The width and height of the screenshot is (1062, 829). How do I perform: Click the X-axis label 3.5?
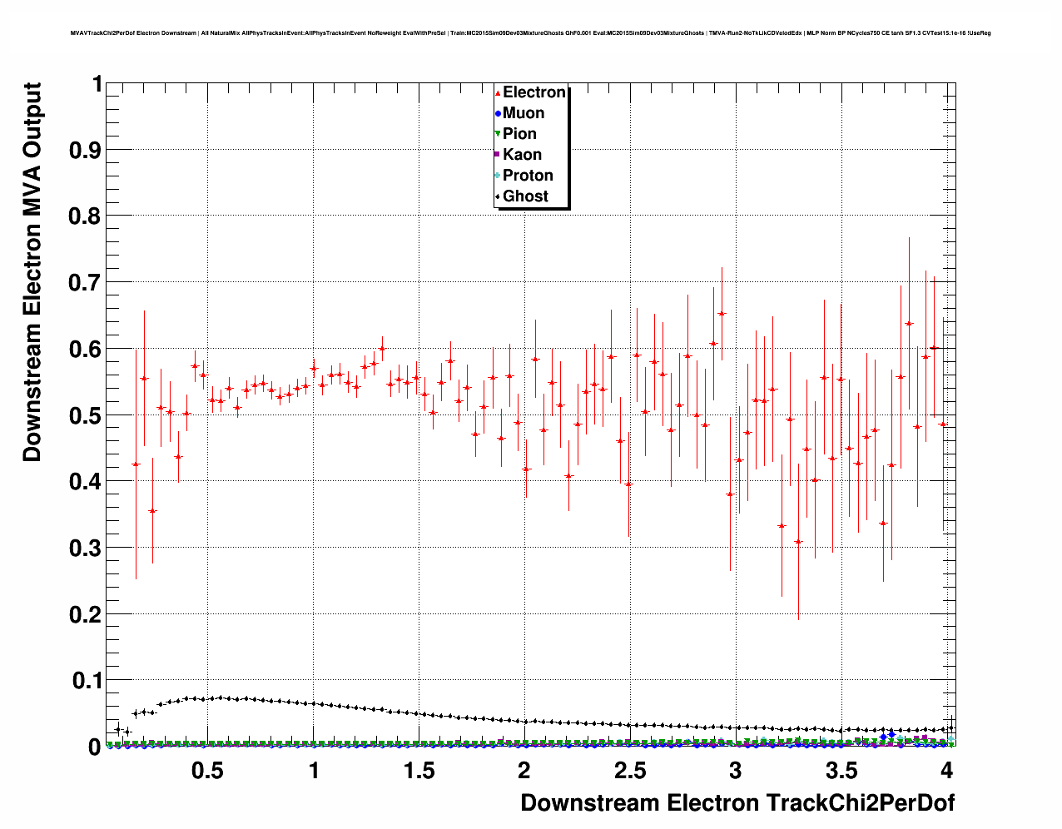(841, 771)
